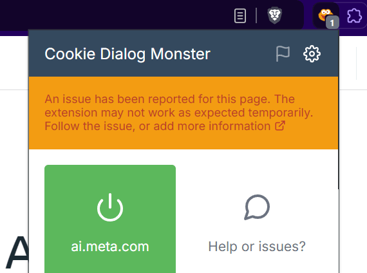Click the badge number 1 on extension
The image size is (367, 273).
coord(332,23)
